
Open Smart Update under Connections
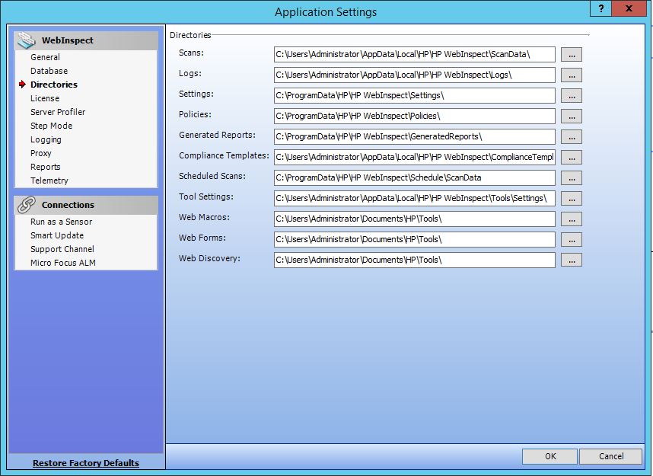54,235
